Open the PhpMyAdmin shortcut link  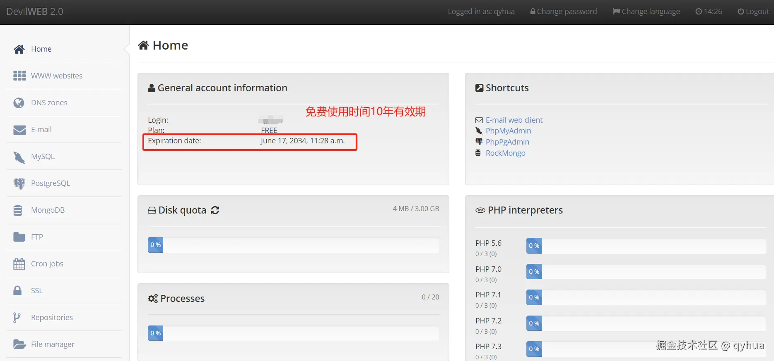tap(508, 131)
